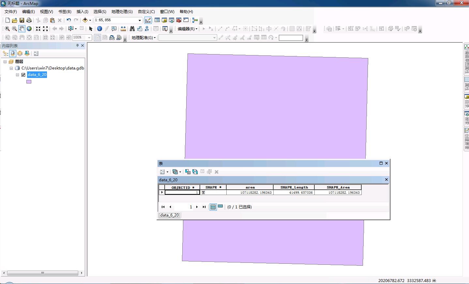Screen dimensions: 469x284
Task: Uncheck the data_6_20 layer visibility checkbox
Action: pyautogui.click(x=23, y=75)
